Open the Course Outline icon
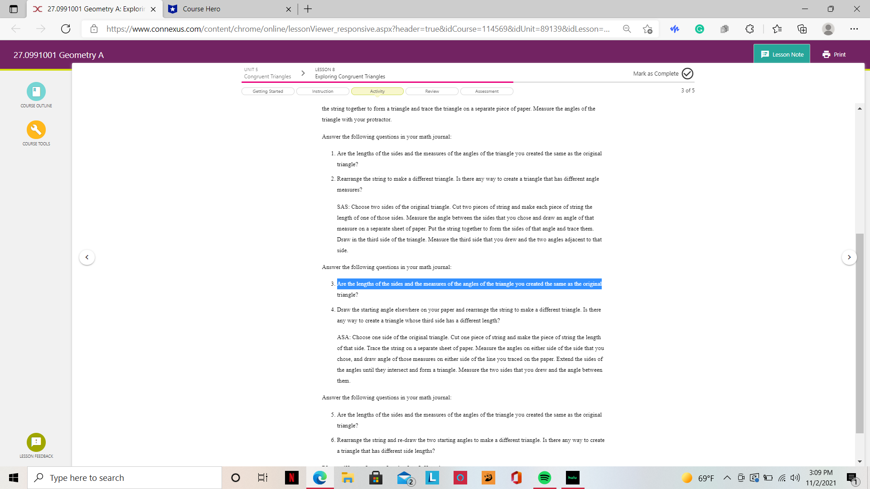Viewport: 870px width, 489px height. click(x=36, y=91)
